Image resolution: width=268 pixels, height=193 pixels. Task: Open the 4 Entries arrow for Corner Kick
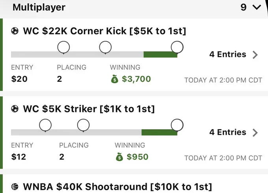point(255,55)
